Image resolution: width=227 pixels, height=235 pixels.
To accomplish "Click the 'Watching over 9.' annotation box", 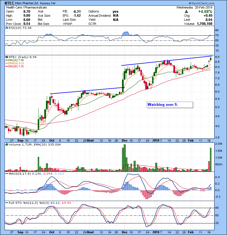I will [170, 105].
